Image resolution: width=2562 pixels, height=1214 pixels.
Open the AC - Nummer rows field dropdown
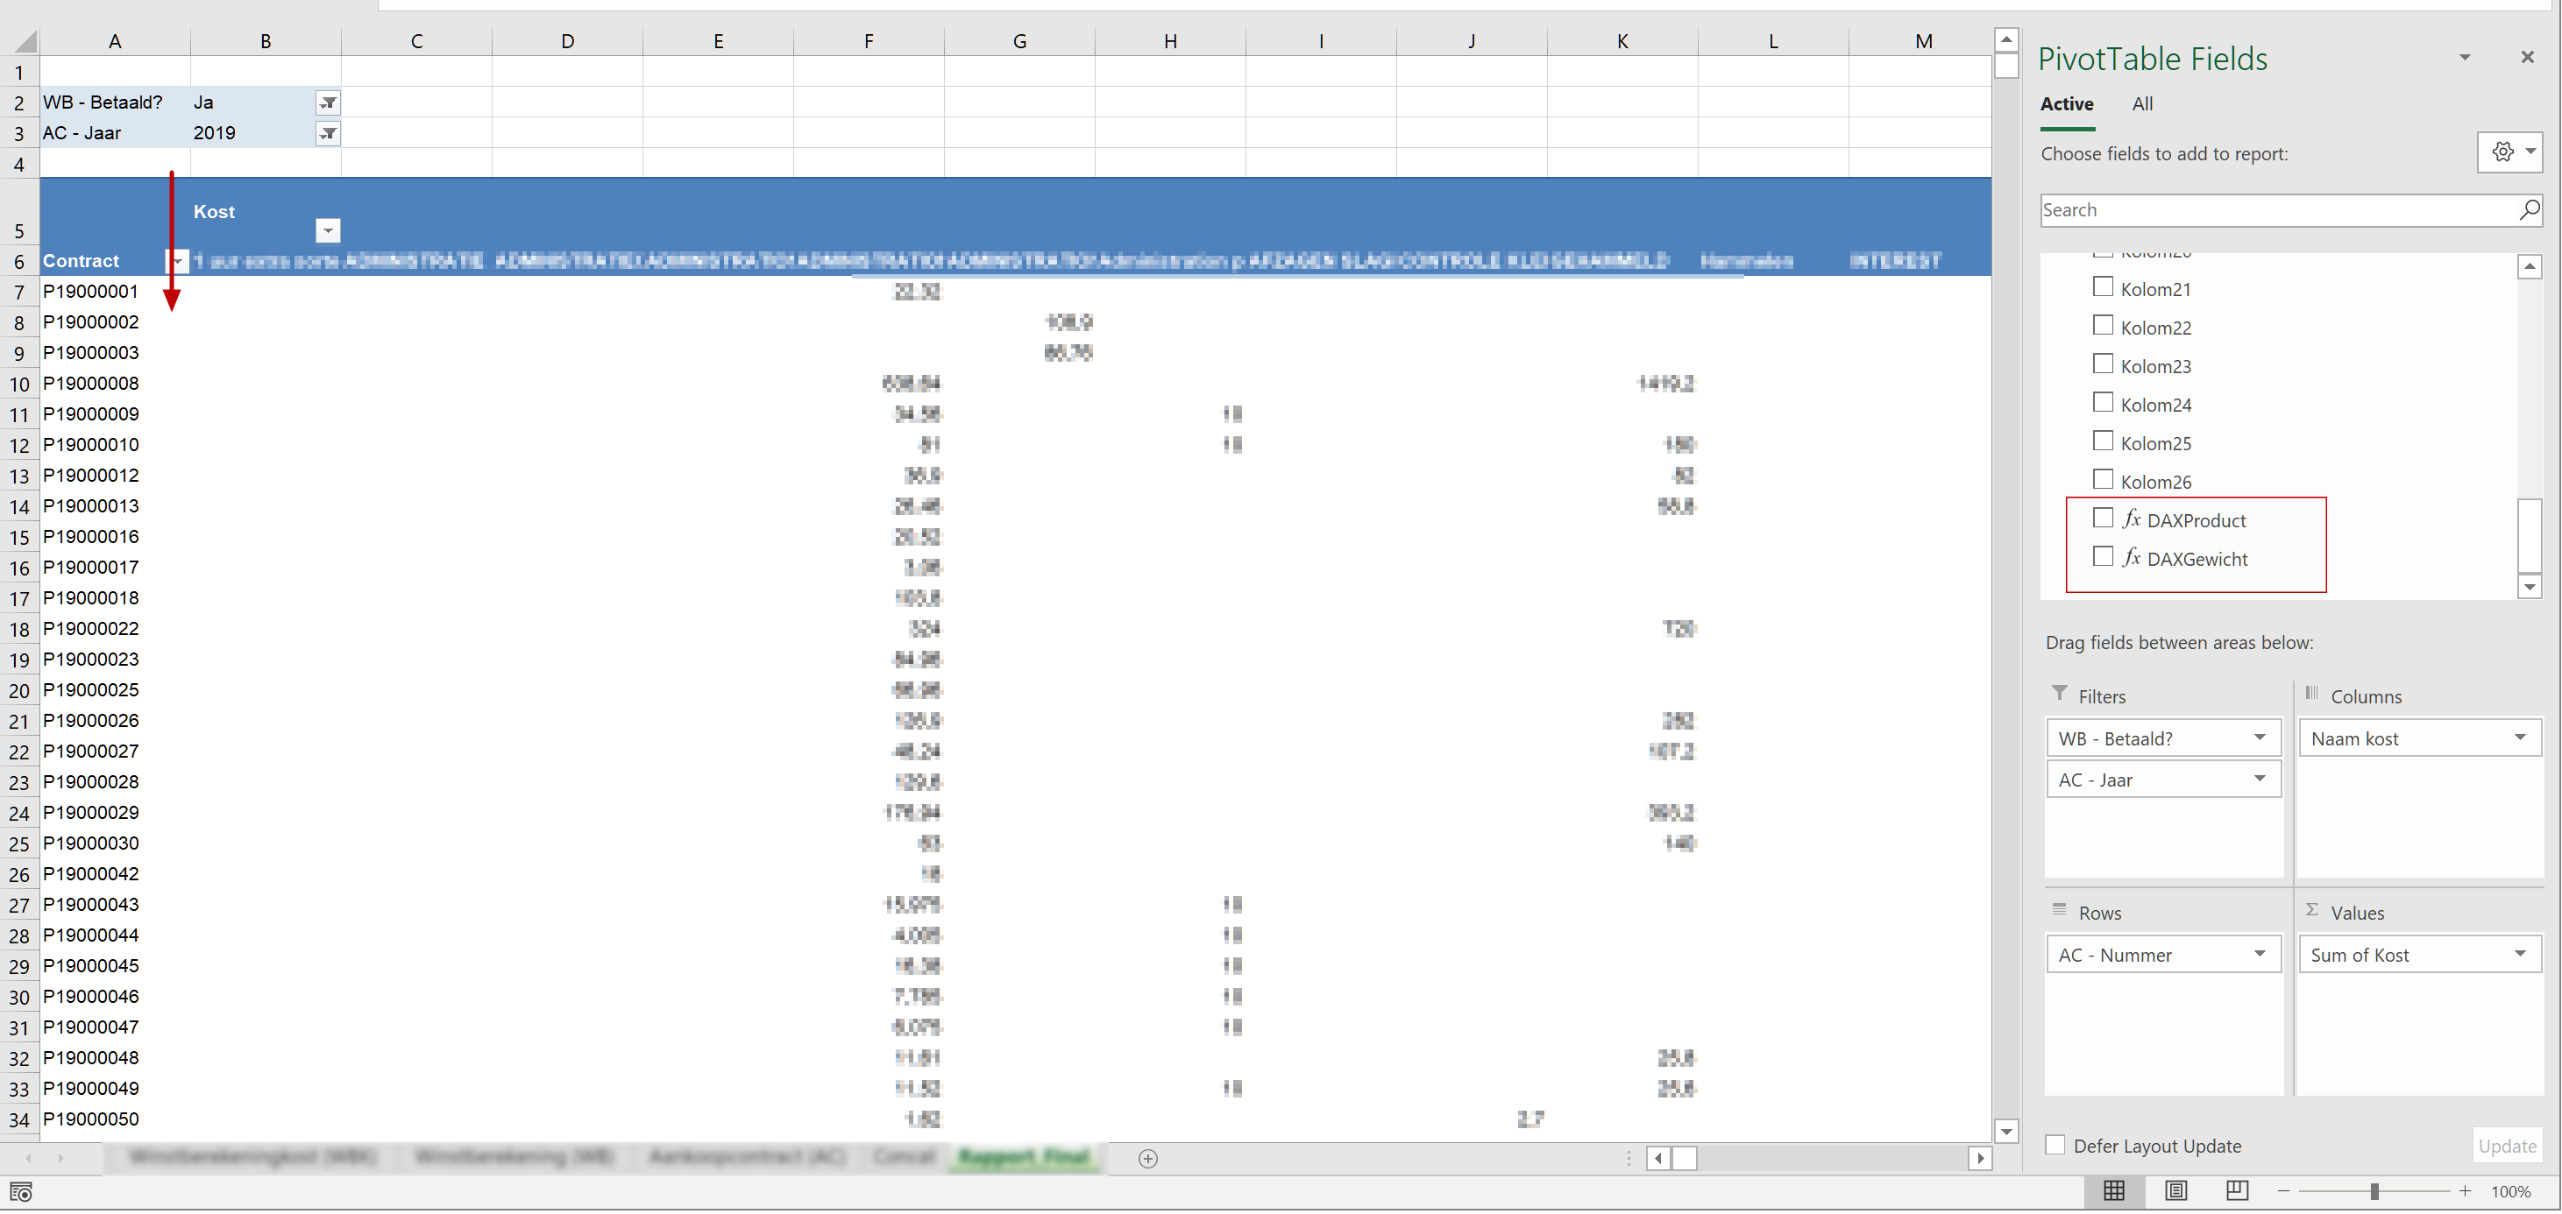pyautogui.click(x=2259, y=954)
